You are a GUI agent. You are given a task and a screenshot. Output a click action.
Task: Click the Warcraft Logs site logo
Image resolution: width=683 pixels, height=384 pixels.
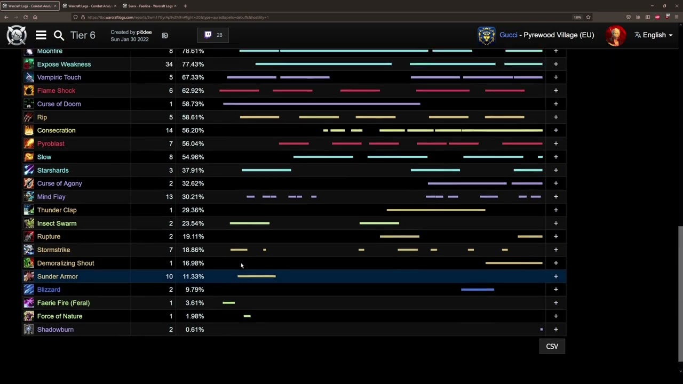(x=17, y=35)
